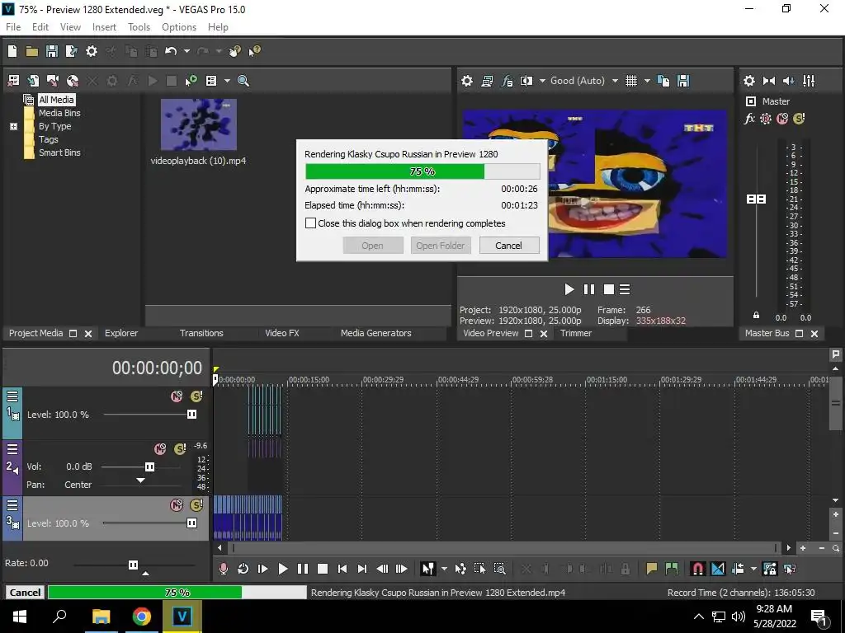
Task: Open the preview quality Good (Auto) dropdown
Action: [615, 81]
